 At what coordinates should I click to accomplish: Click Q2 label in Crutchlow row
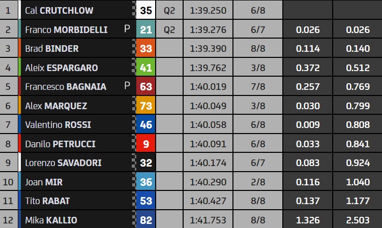169,11
